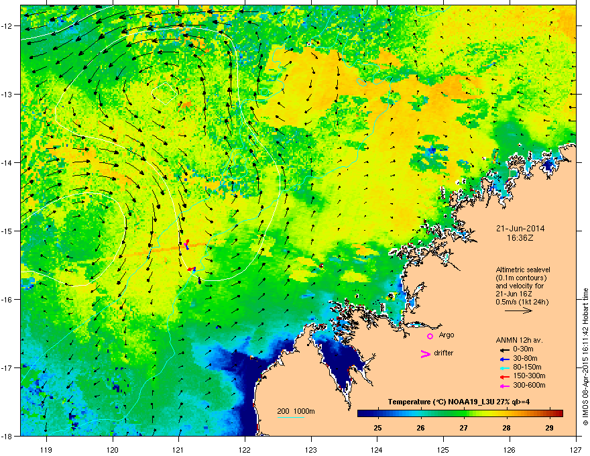Click longitude axis label 120

113,449
